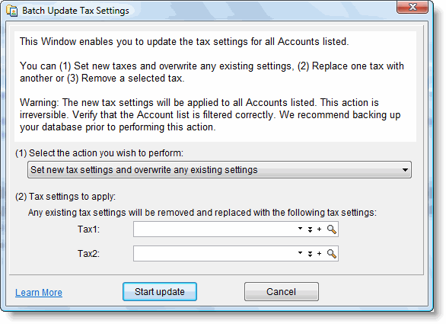Add a new tax with Tax2 plus icon

pos(319,254)
